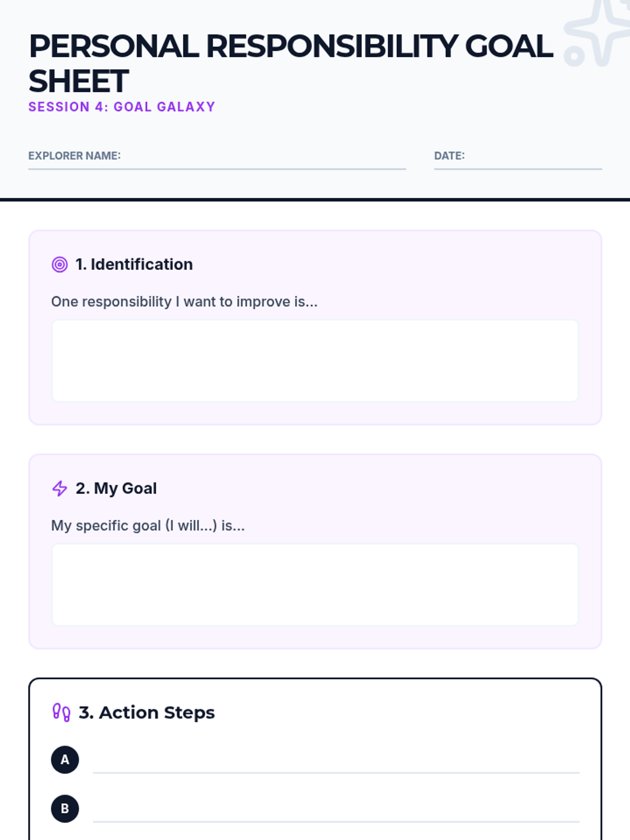Click the writing line for action step B
Image resolution: width=630 pixels, height=840 pixels.
[x=336, y=813]
